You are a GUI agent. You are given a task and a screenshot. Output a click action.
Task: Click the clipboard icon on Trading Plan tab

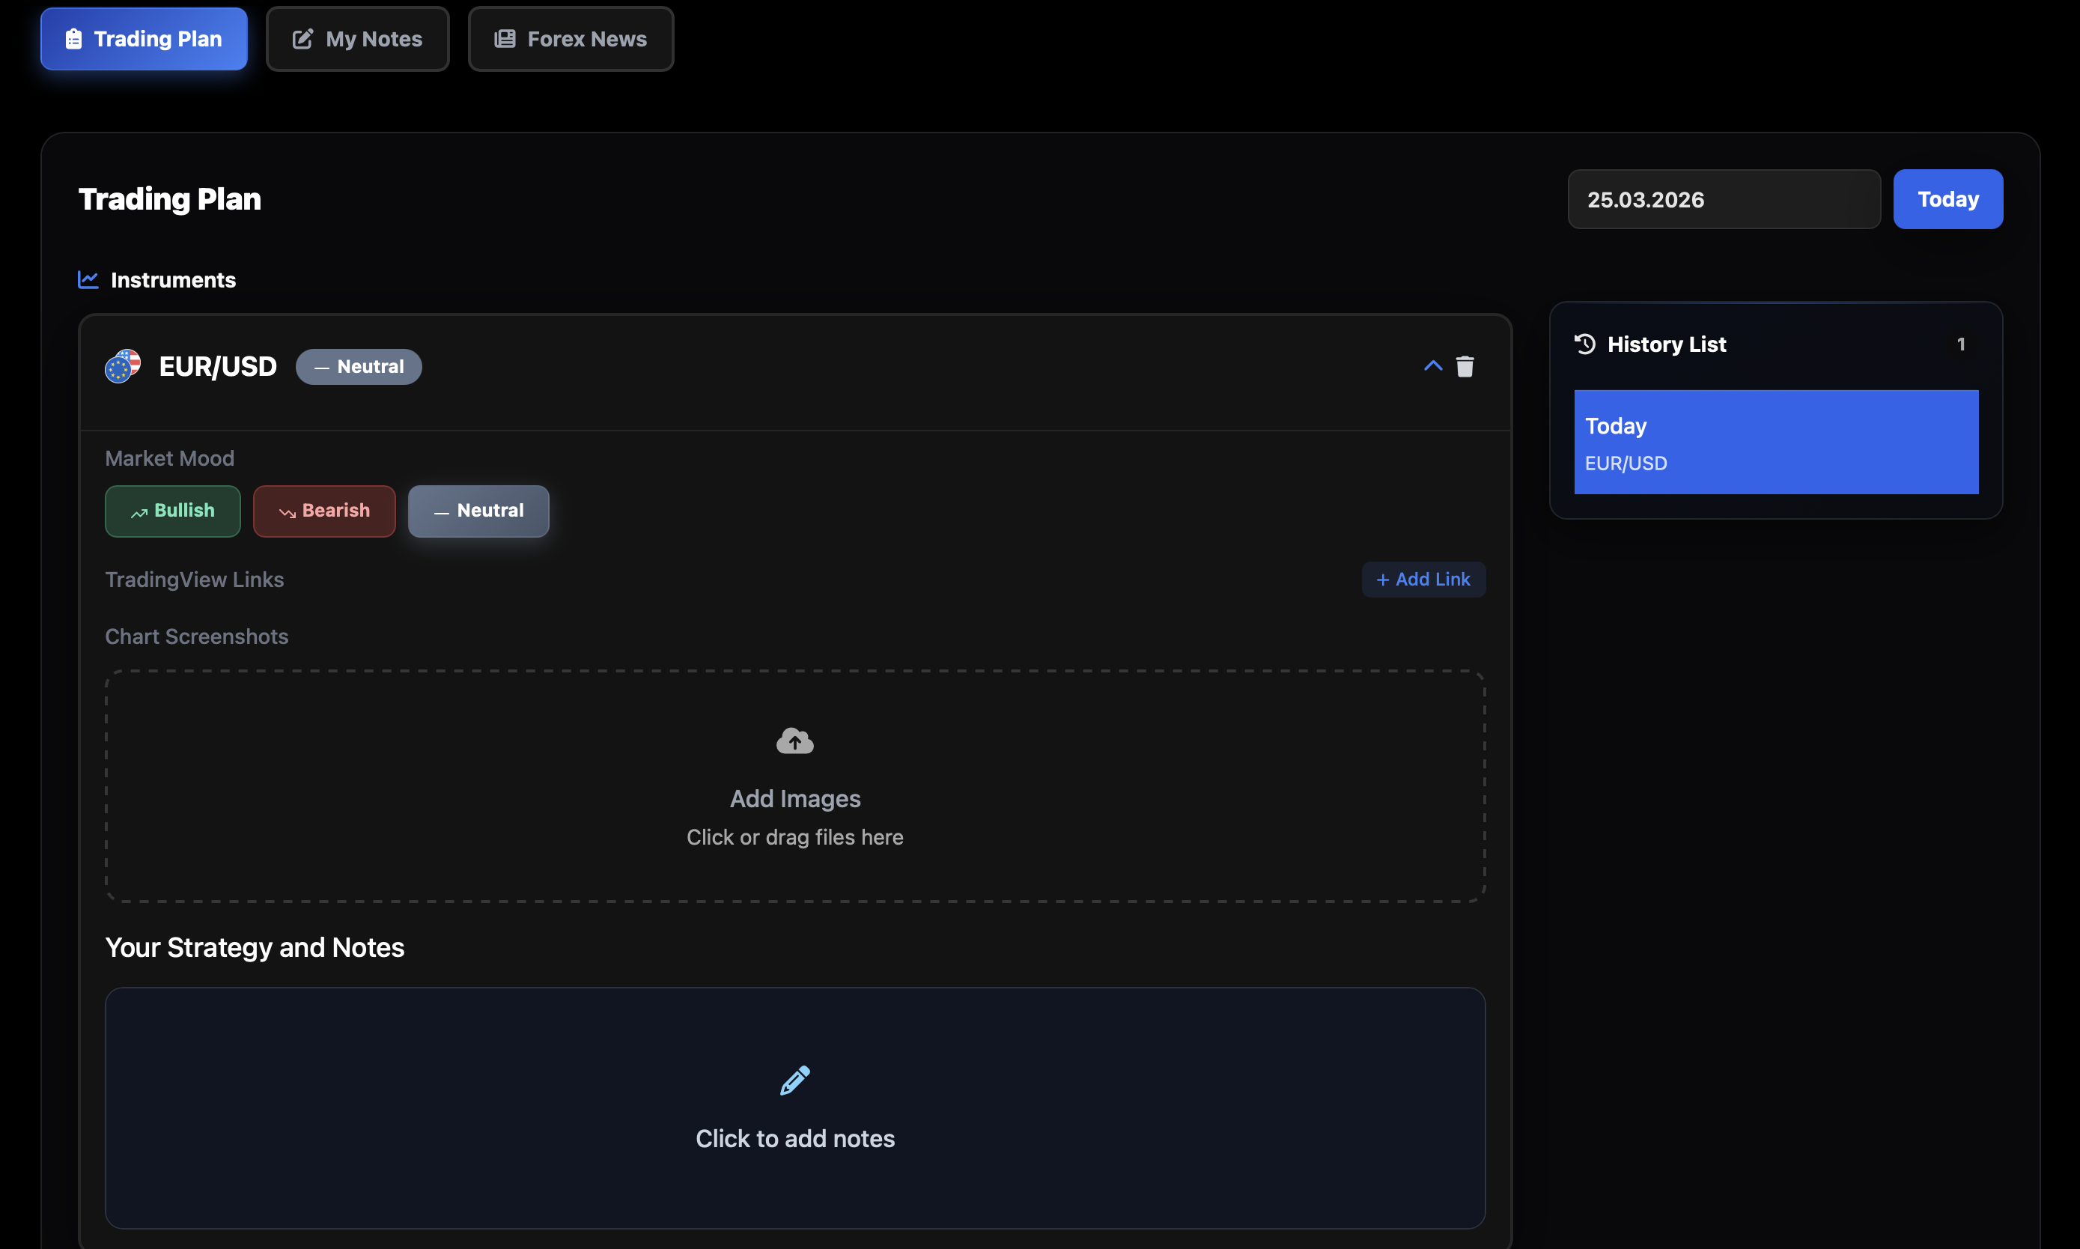click(74, 39)
